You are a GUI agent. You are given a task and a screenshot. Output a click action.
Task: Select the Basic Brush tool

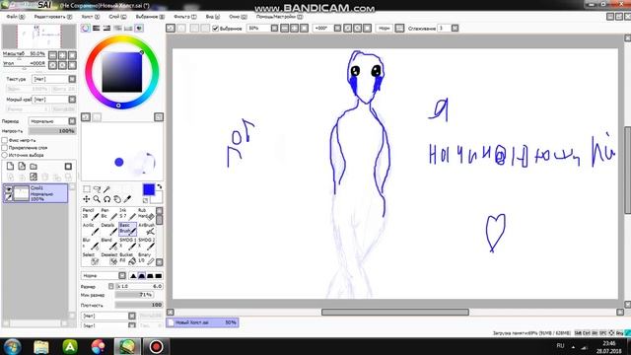pos(127,229)
